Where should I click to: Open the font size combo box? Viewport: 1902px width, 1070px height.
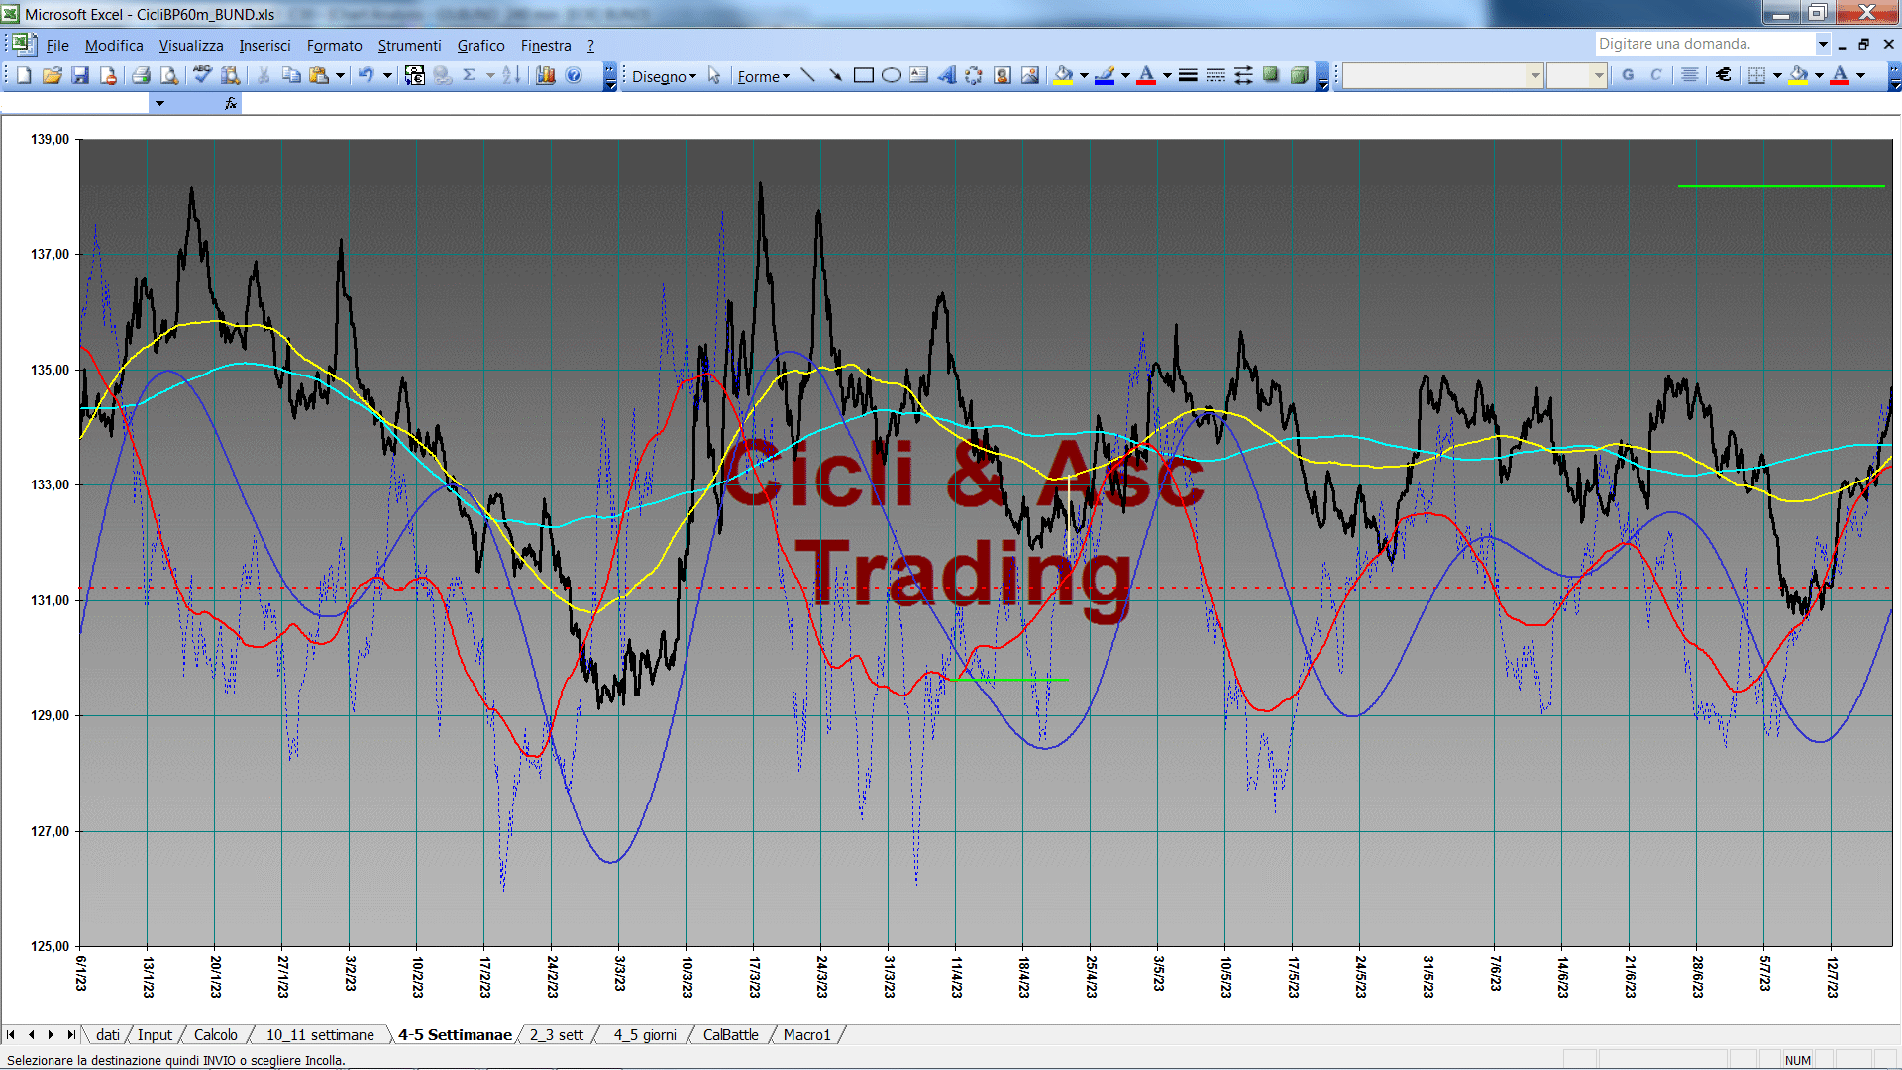[x=1577, y=75]
